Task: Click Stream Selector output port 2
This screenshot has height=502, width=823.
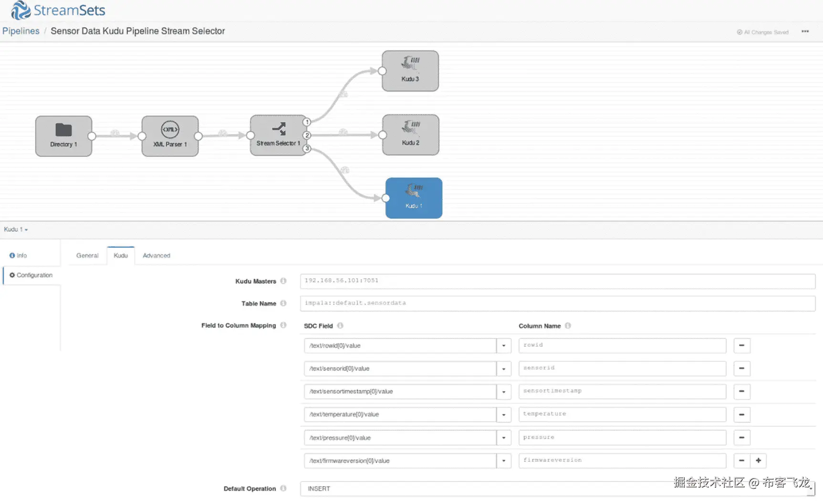Action: (x=307, y=135)
